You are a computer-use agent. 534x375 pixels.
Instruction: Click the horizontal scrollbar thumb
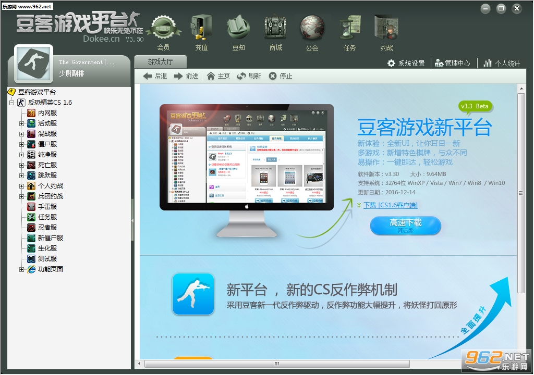click(x=277, y=364)
